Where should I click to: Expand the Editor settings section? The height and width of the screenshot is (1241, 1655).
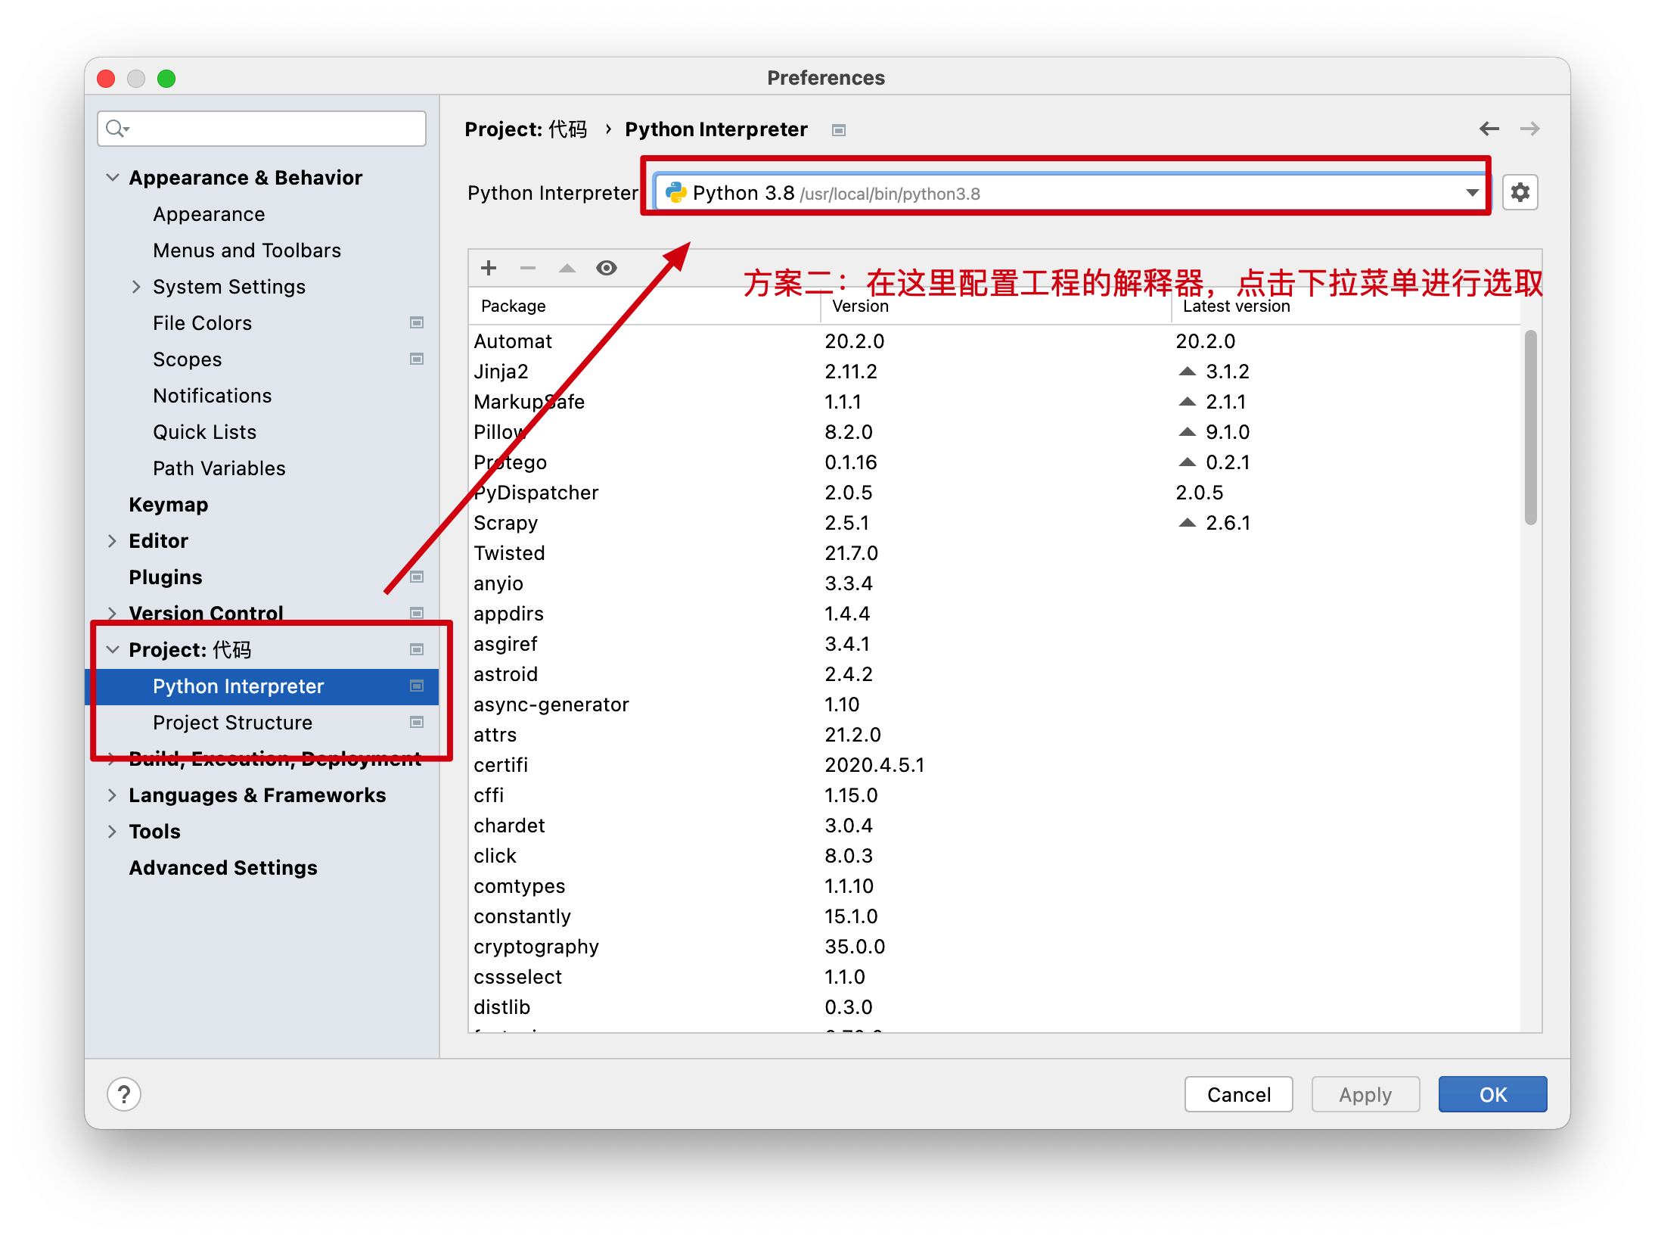pyautogui.click(x=113, y=541)
